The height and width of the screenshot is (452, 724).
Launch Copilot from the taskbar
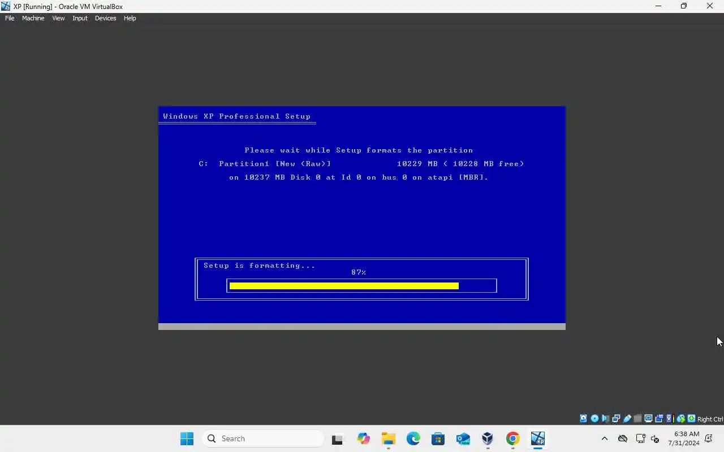click(363, 438)
